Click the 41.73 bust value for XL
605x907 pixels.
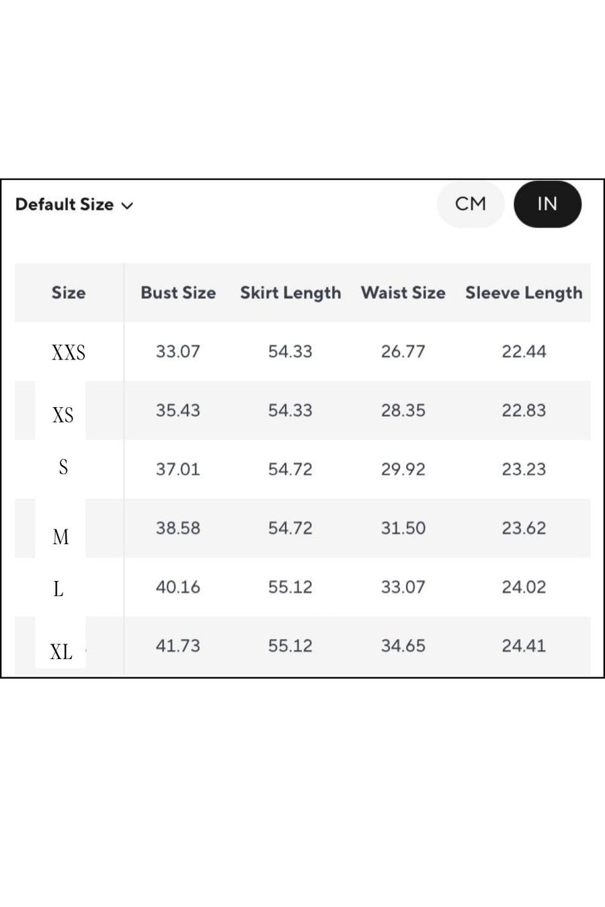(x=178, y=646)
